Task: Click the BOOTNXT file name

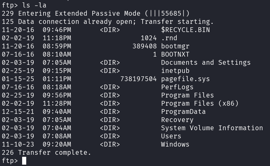Action: point(175,54)
